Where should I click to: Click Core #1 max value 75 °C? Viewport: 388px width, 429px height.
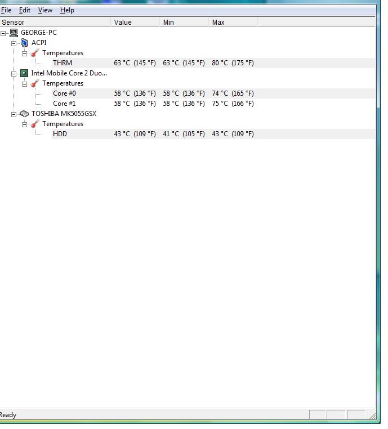pyautogui.click(x=233, y=104)
